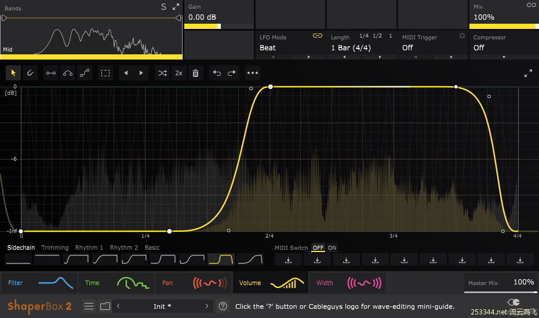Open the Width shaper
539x318 pixels.
click(348, 283)
